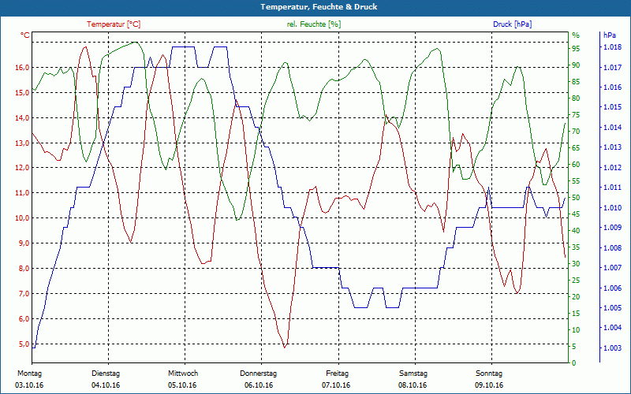Click the '16,0' temperature axis value
Viewport: 631px width, 394px height.
[x=23, y=68]
